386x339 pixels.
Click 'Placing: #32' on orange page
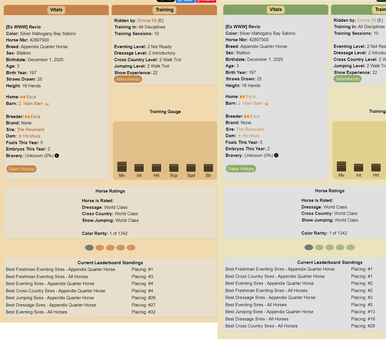[x=144, y=312]
